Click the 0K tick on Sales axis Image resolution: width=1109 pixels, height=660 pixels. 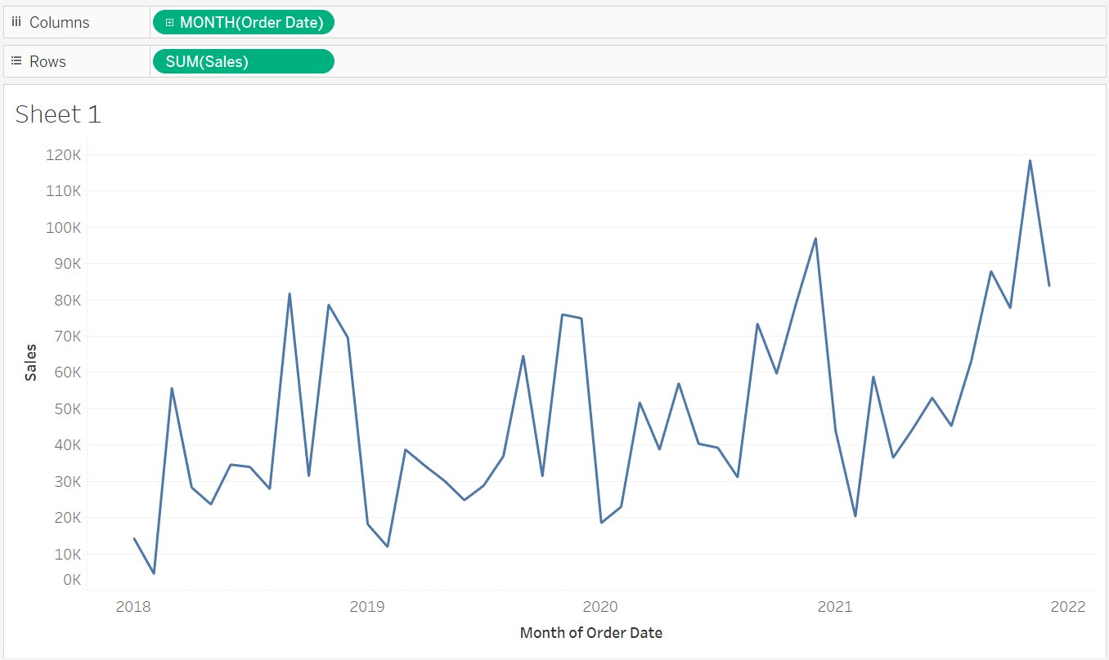72,580
